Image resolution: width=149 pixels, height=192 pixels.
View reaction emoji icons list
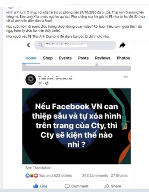pos(32,176)
